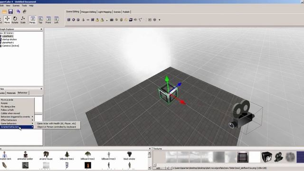Select the dark grille floor texture
Image resolution: width=304 pixels, height=171 pixels.
click(243, 157)
